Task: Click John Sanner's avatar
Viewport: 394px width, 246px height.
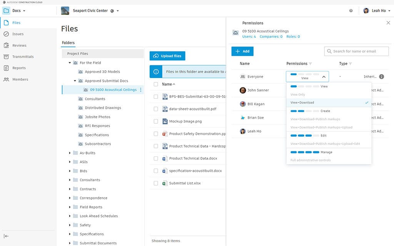Action: 243,90
